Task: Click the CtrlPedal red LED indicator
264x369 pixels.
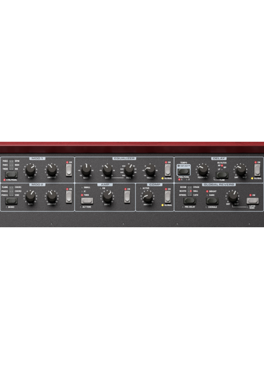Action: [4, 180]
